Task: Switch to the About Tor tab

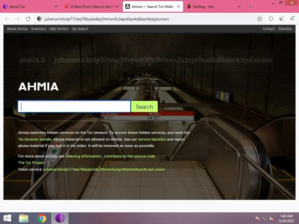Action: (30, 7)
